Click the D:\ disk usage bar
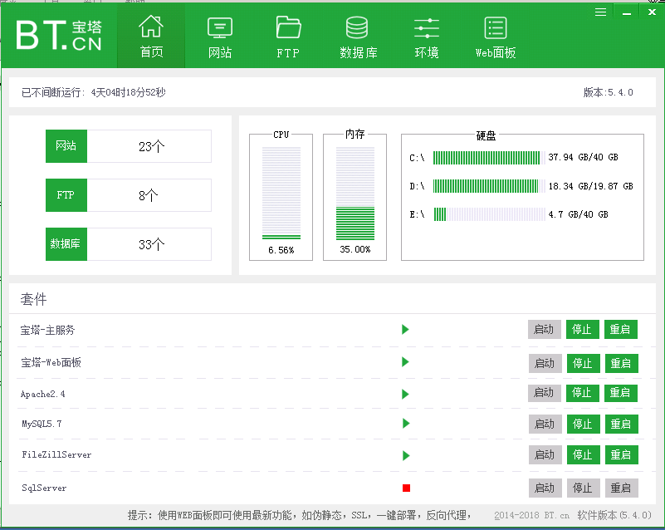This screenshot has width=665, height=530. 489,186
